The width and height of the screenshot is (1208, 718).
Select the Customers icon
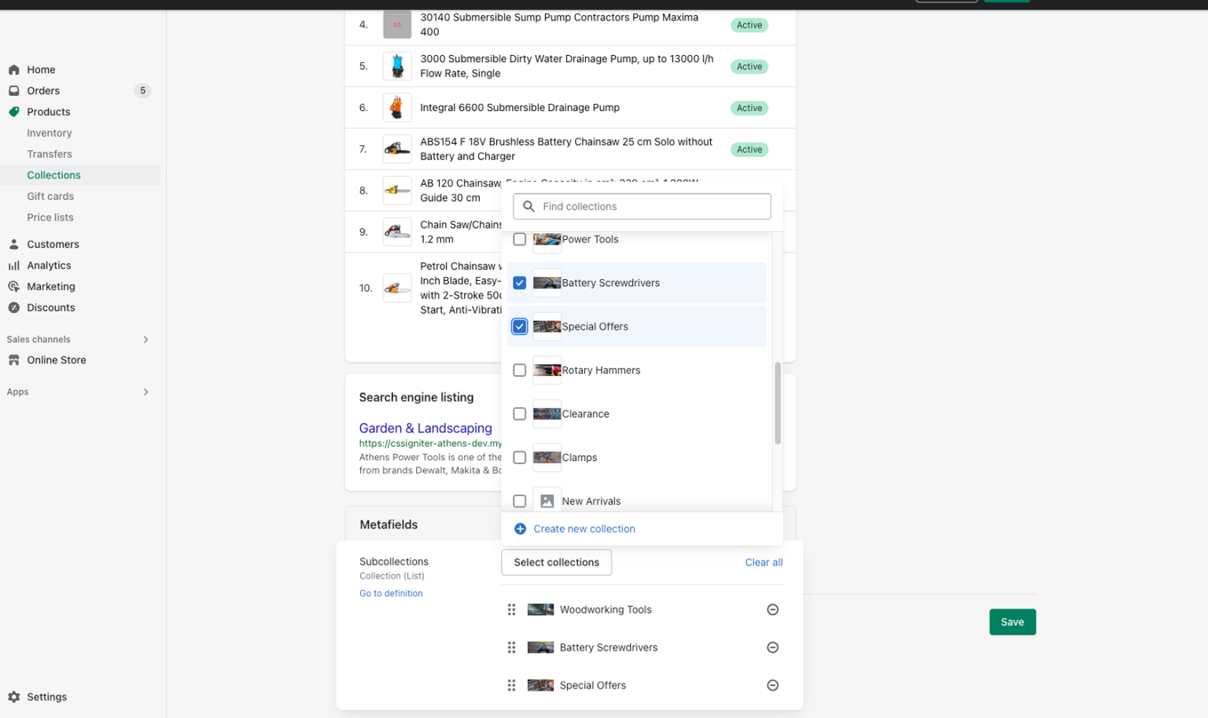[14, 244]
